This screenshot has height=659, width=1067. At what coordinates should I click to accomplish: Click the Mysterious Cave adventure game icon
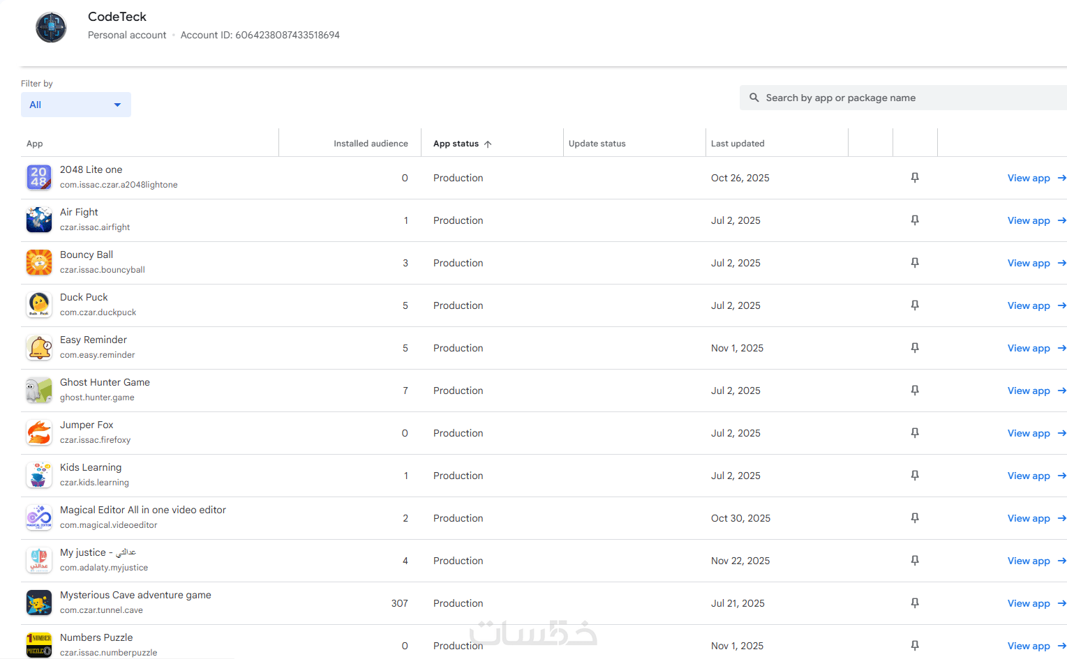pyautogui.click(x=39, y=603)
